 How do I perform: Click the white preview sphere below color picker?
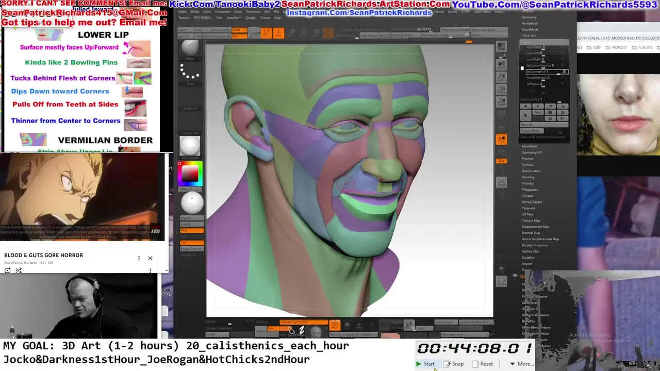(192, 203)
